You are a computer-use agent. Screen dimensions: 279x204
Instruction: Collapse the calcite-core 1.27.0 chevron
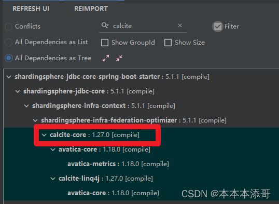tap(44, 135)
